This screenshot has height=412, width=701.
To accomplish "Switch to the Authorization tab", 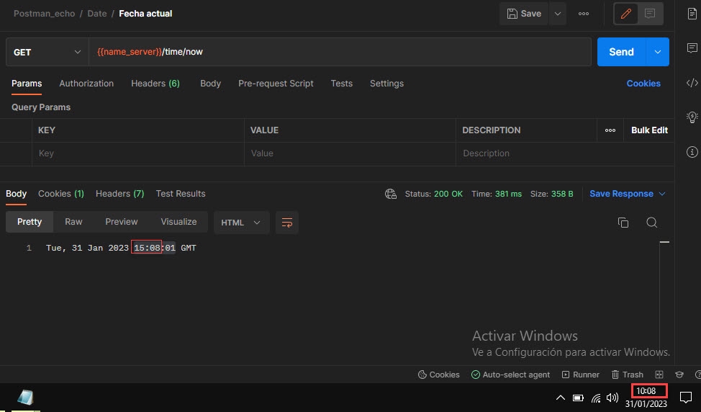I will point(86,84).
